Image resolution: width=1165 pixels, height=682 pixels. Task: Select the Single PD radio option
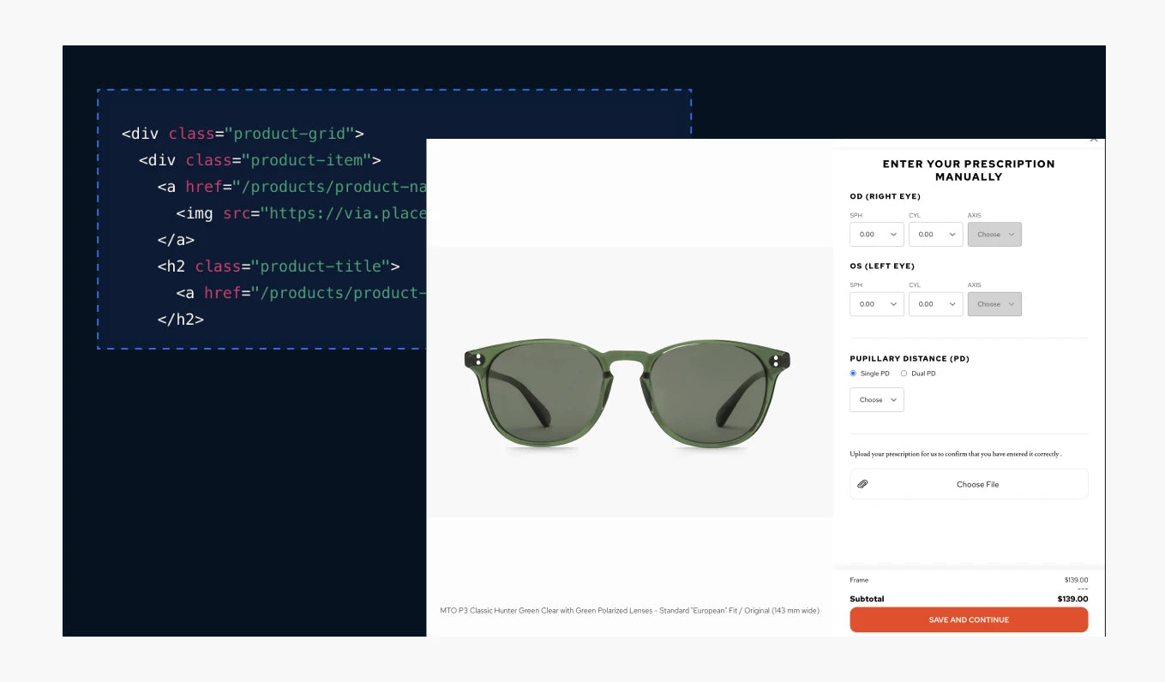pyautogui.click(x=853, y=374)
